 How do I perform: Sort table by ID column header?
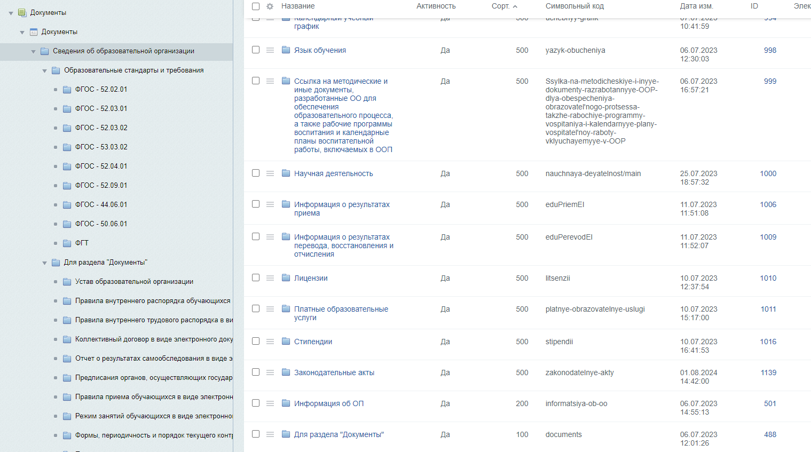(x=754, y=6)
